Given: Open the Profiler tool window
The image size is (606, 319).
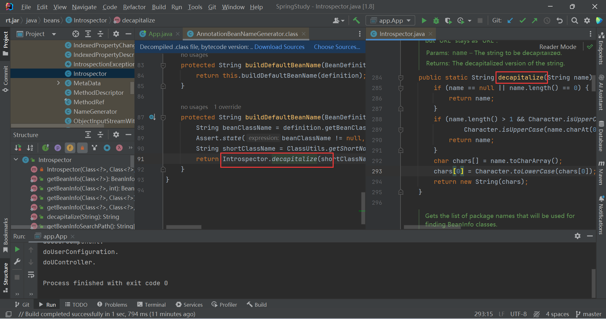Looking at the screenshot, I should (x=224, y=304).
